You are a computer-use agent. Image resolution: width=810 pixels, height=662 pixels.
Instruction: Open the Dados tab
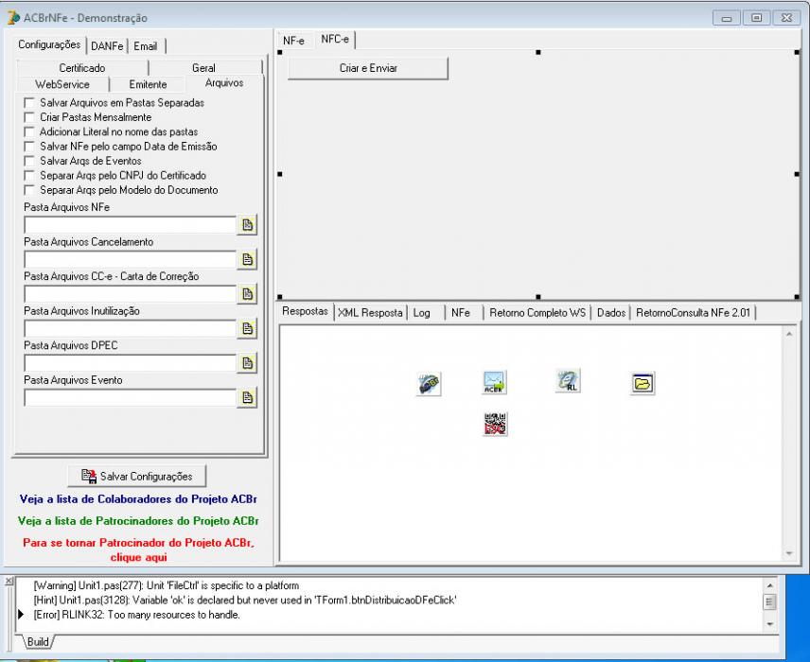611,312
